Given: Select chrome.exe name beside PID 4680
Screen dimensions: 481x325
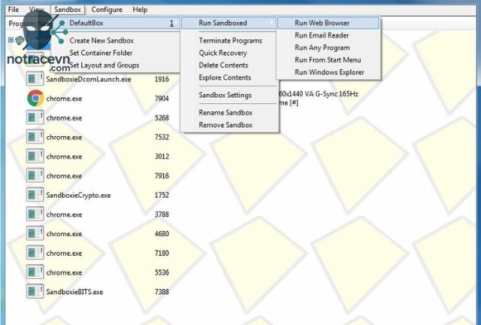Looking at the screenshot, I should click(64, 234).
